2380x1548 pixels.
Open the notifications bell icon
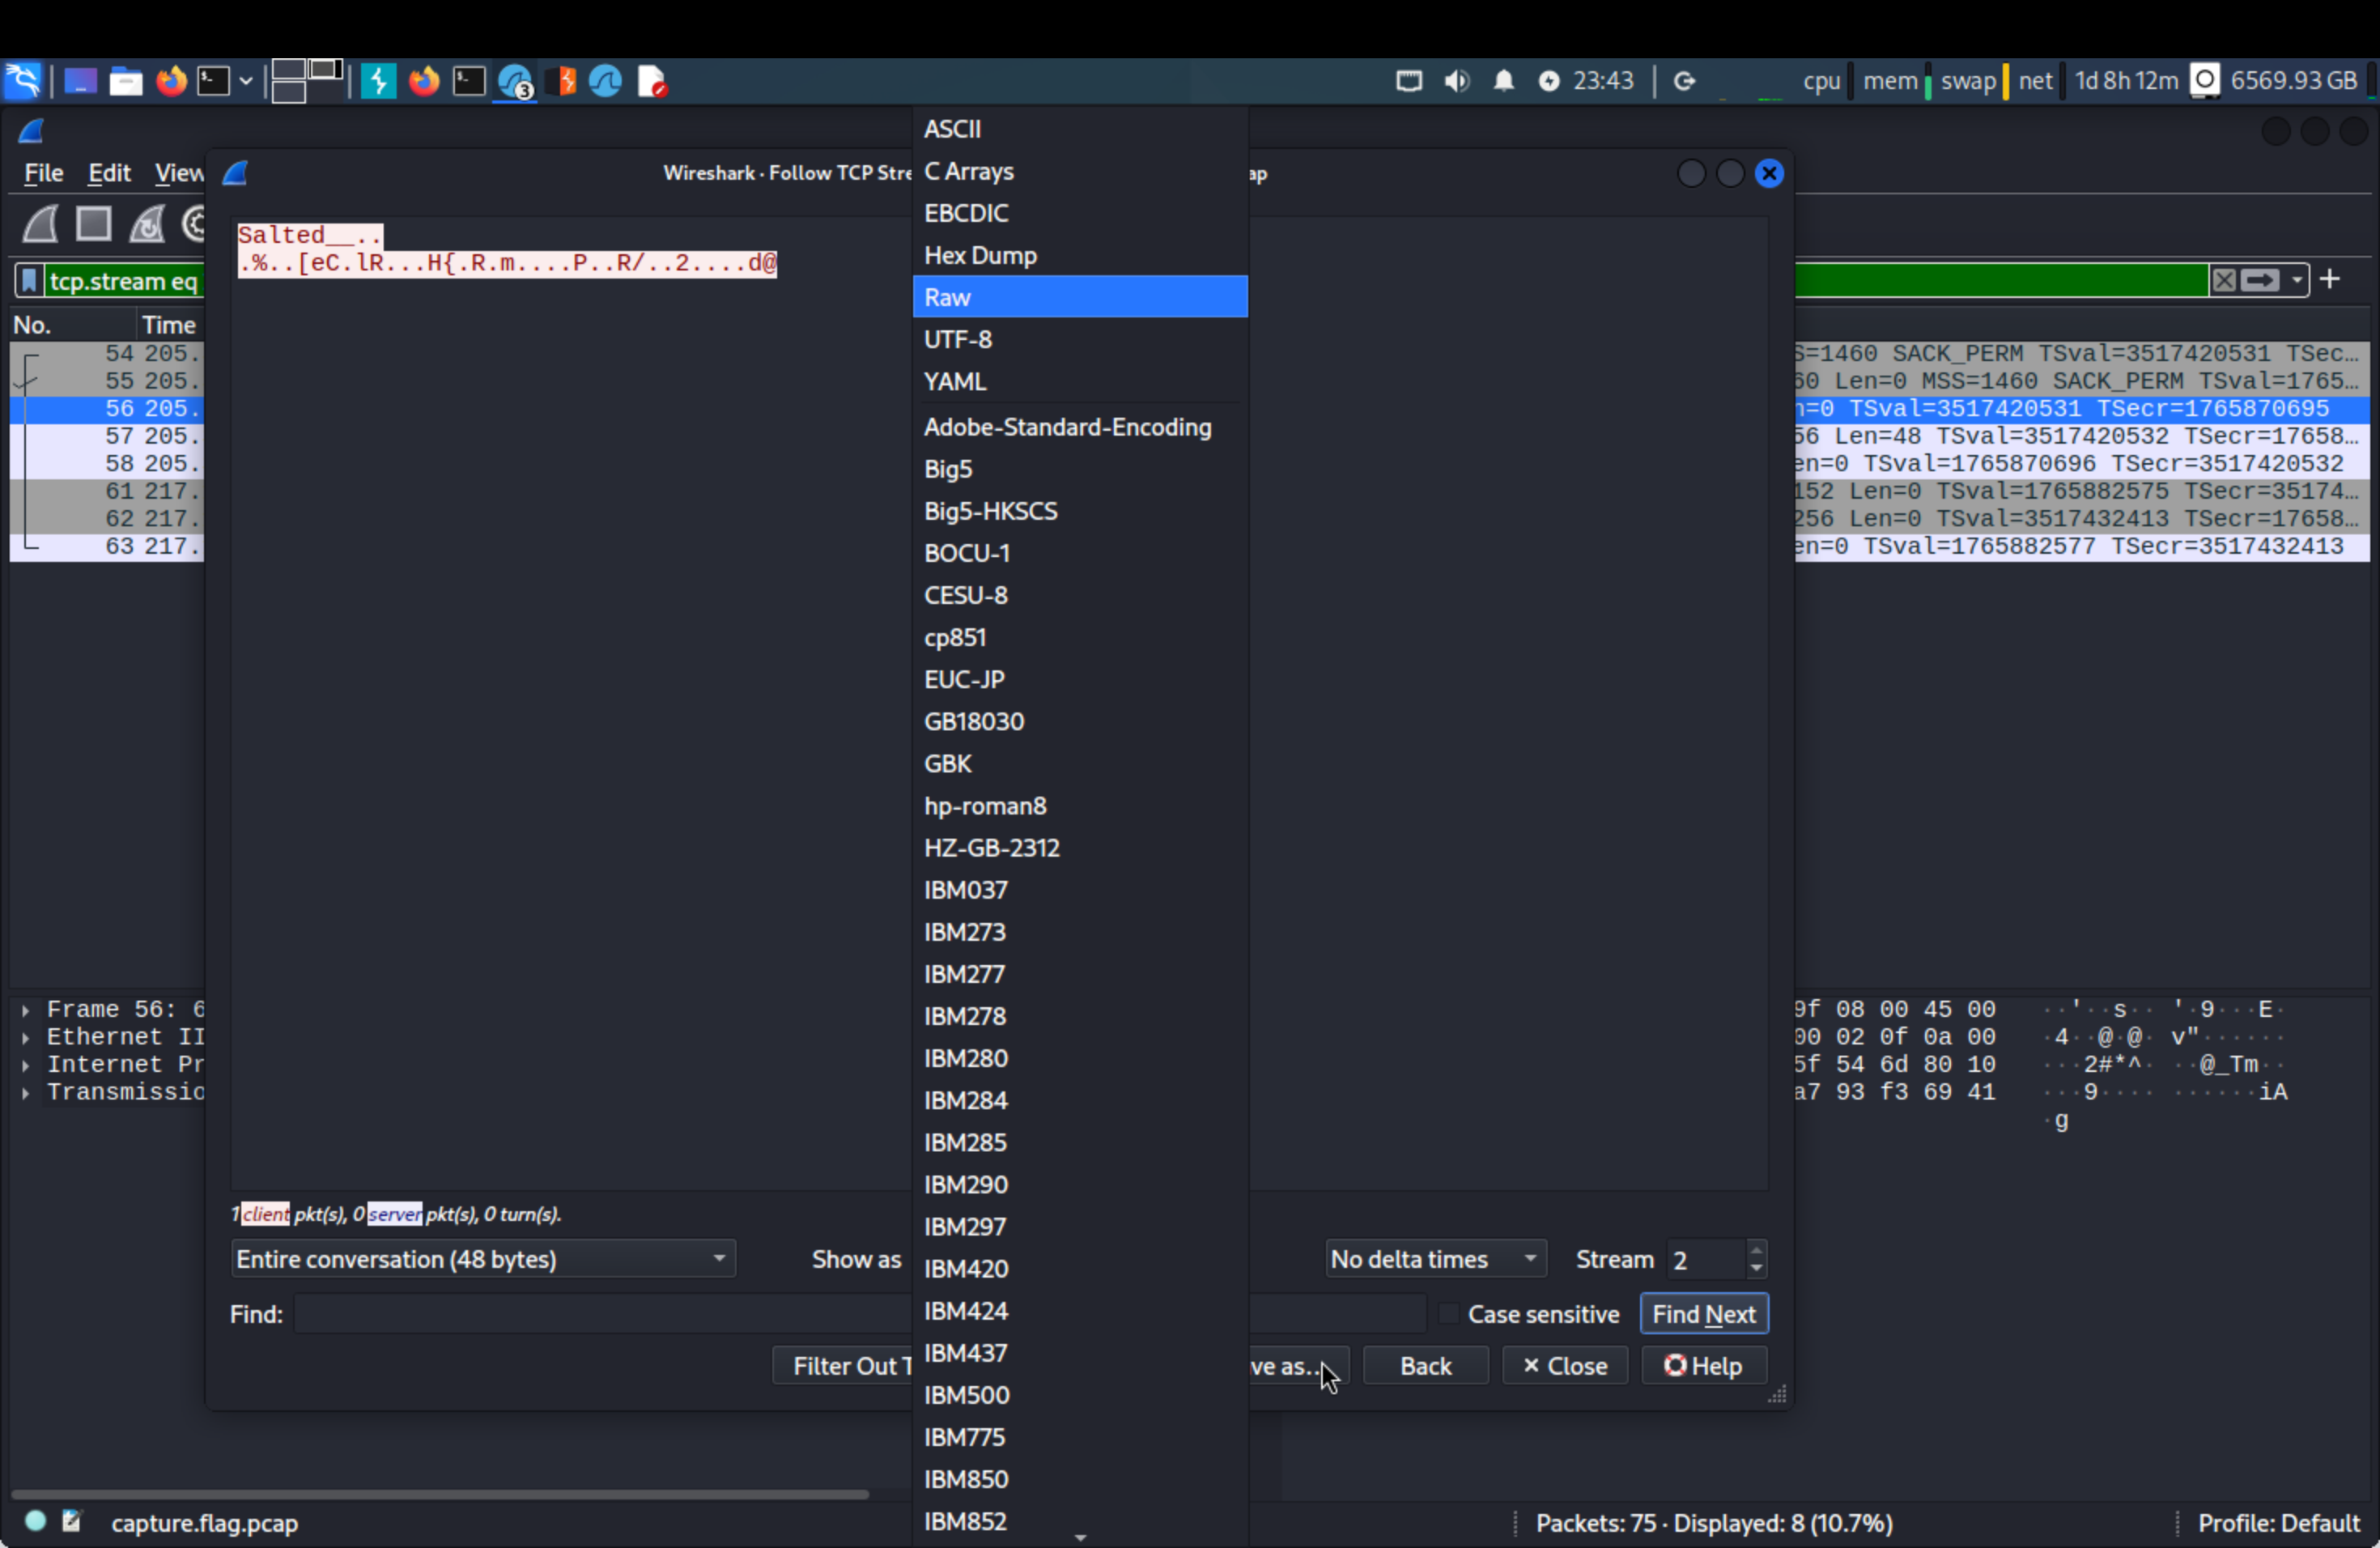pos(1503,81)
